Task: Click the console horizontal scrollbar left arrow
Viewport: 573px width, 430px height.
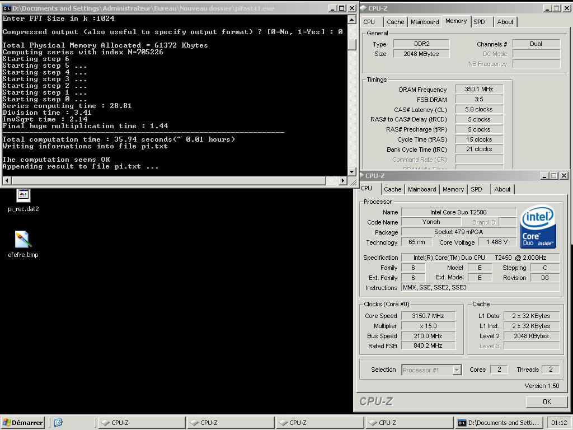Action: pos(7,180)
